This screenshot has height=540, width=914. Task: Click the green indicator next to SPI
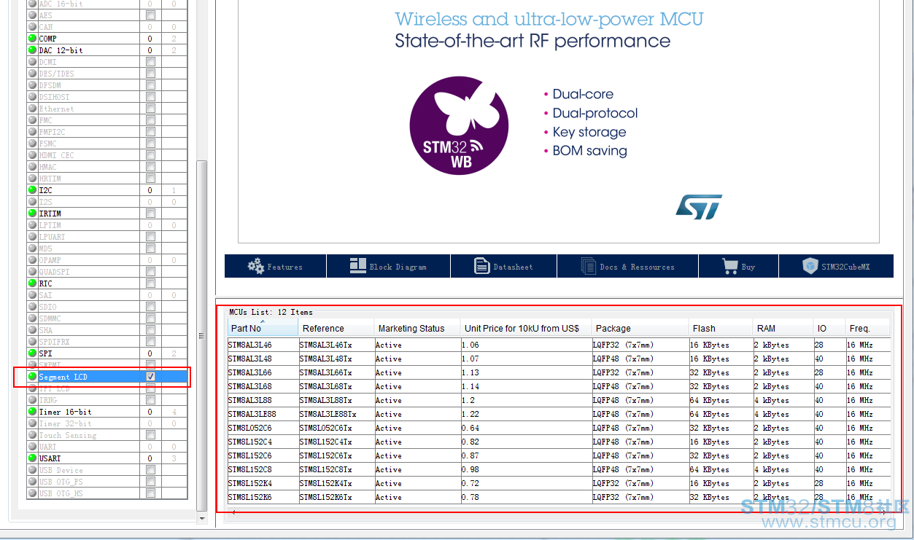coord(32,353)
